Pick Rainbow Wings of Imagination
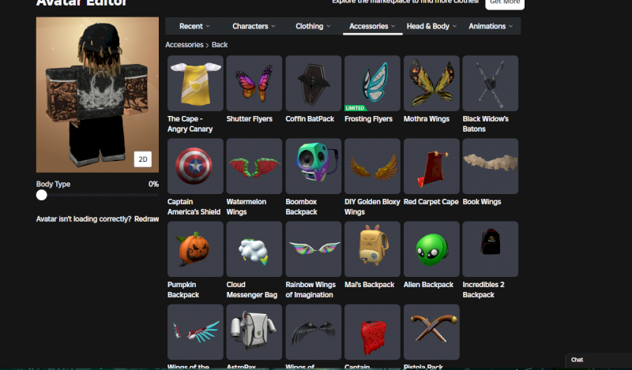This screenshot has height=370, width=632. coord(313,249)
